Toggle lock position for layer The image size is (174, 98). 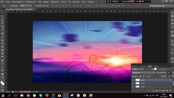[146, 76]
